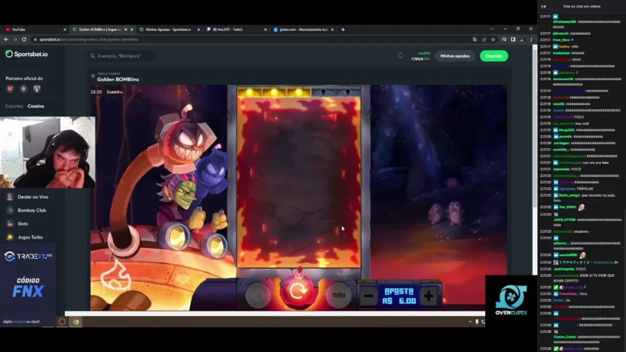Open the browser three-dot menu

531,39
